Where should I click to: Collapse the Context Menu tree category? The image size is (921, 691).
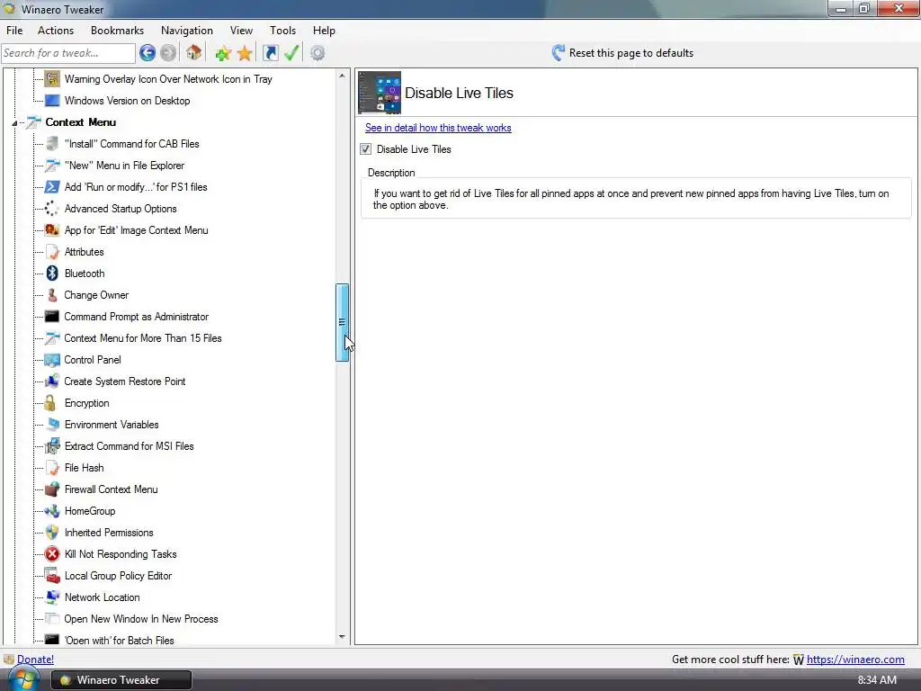pyautogui.click(x=14, y=122)
